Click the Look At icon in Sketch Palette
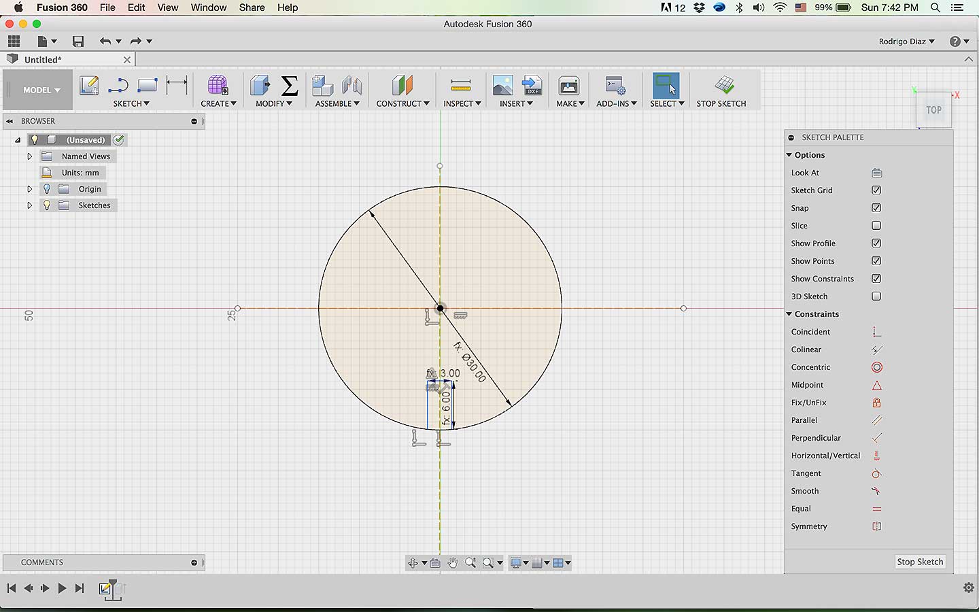979x612 pixels. (x=877, y=173)
